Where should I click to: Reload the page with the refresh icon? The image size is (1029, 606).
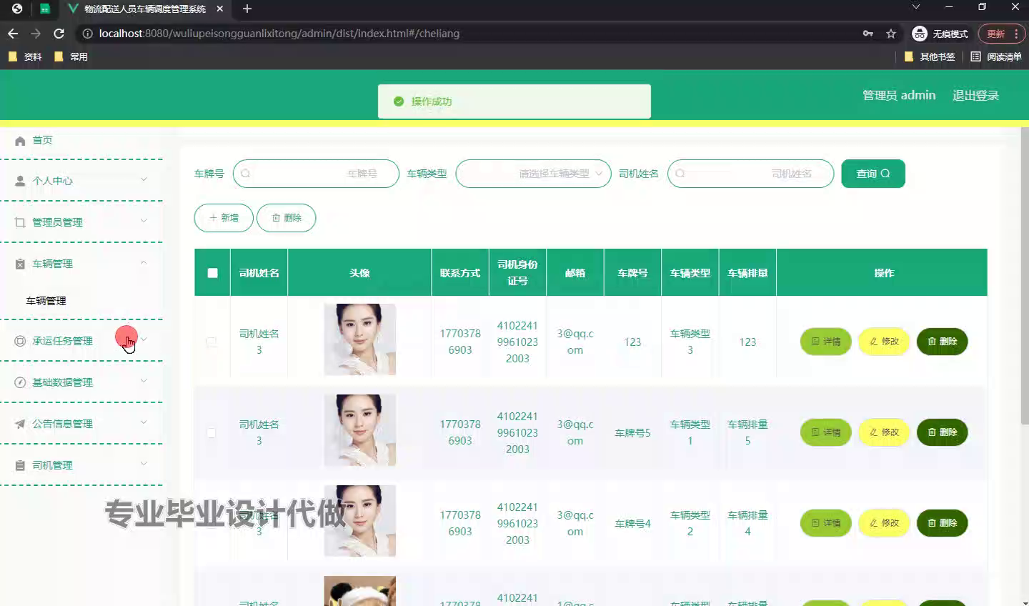(x=59, y=34)
